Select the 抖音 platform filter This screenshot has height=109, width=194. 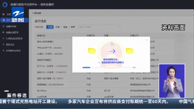[58, 27]
